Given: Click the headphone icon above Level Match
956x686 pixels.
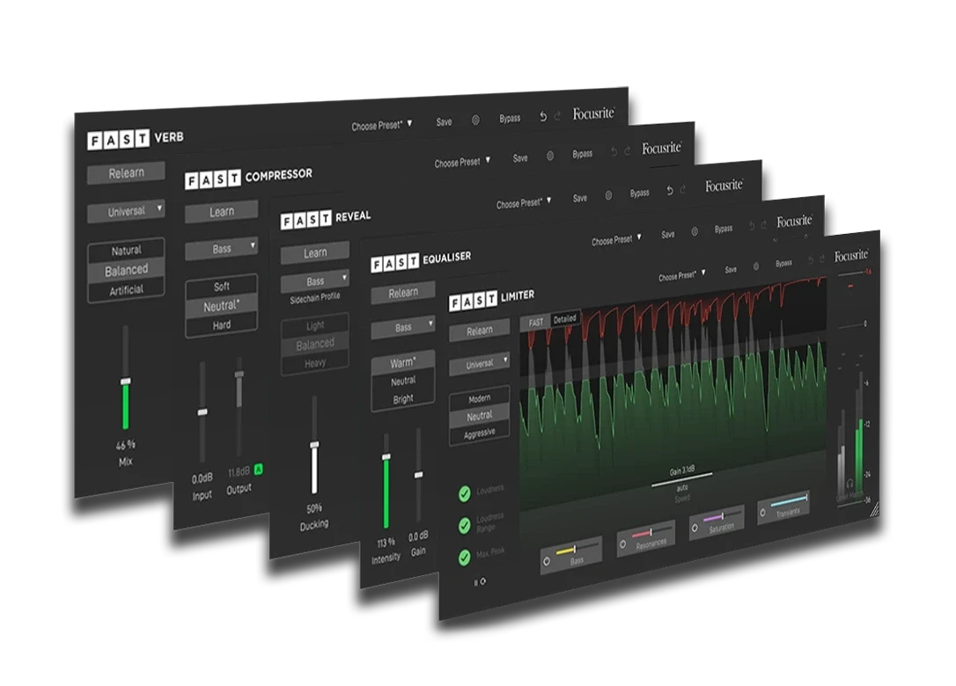Looking at the screenshot, I should 850,484.
